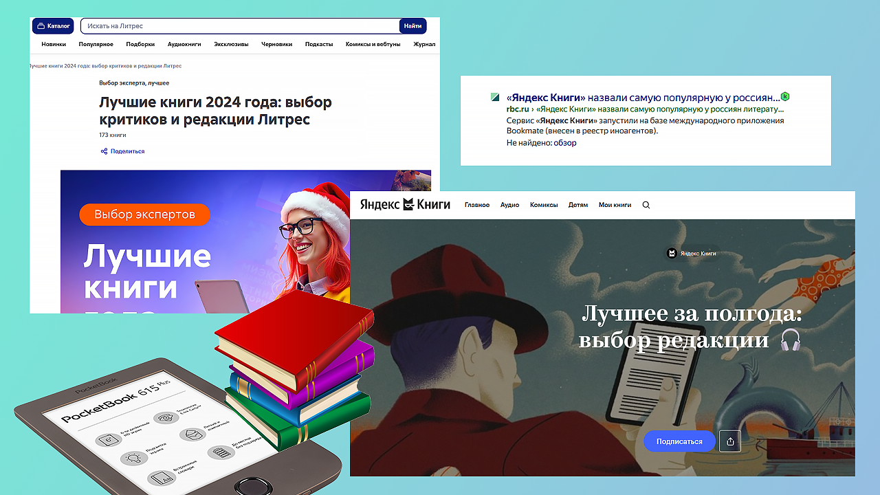Click the share icon button beside Подписаться
The width and height of the screenshot is (880, 495).
tap(729, 441)
